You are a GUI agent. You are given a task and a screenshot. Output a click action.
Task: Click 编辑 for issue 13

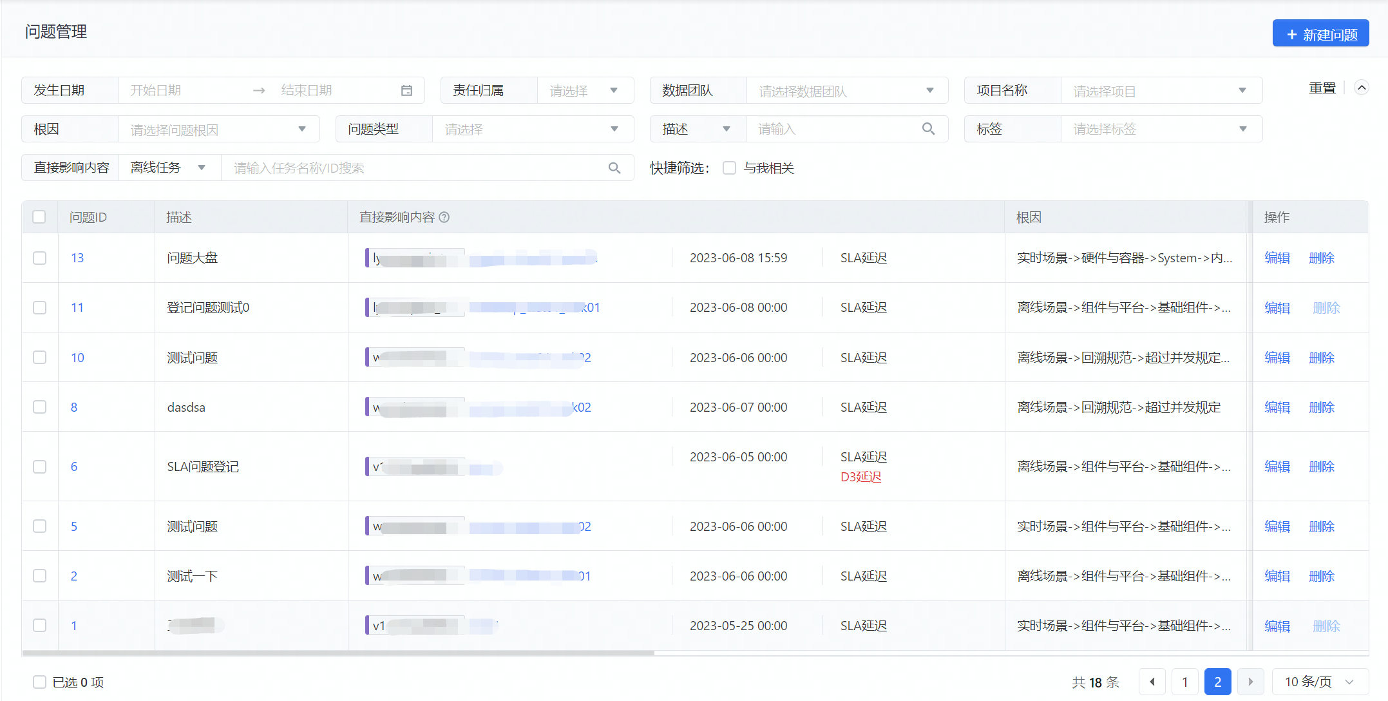click(x=1277, y=258)
